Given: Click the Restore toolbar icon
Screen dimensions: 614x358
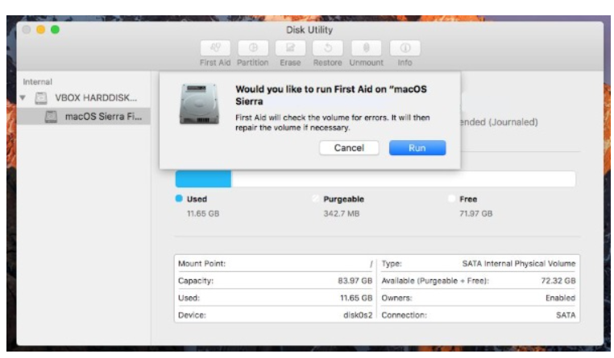Looking at the screenshot, I should pos(328,48).
